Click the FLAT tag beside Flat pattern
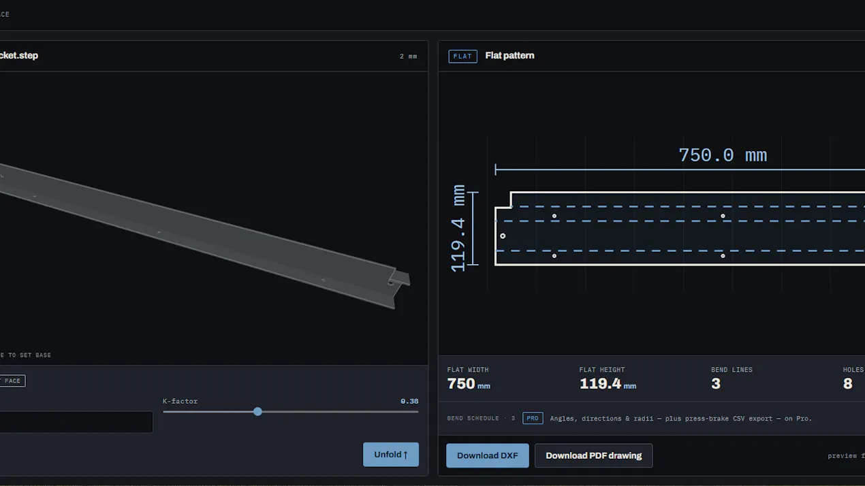Viewport: 865px width, 486px height. (x=462, y=56)
